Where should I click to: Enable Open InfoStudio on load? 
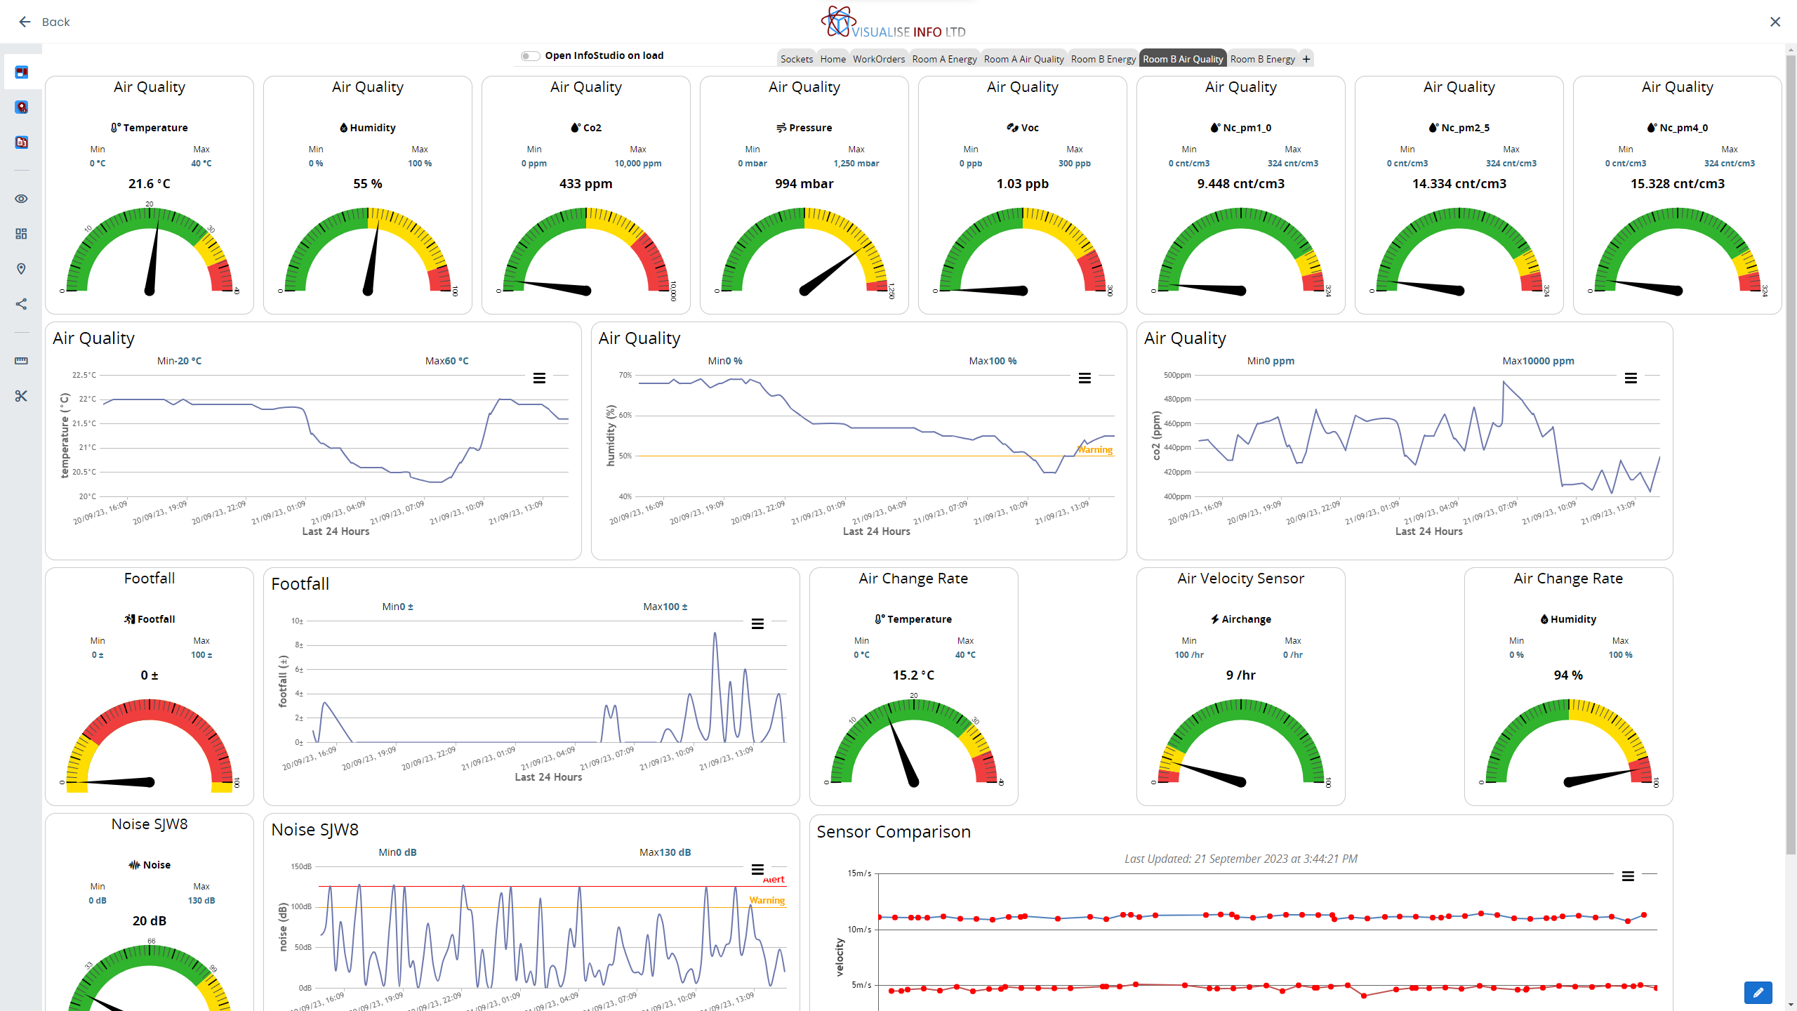click(x=530, y=55)
